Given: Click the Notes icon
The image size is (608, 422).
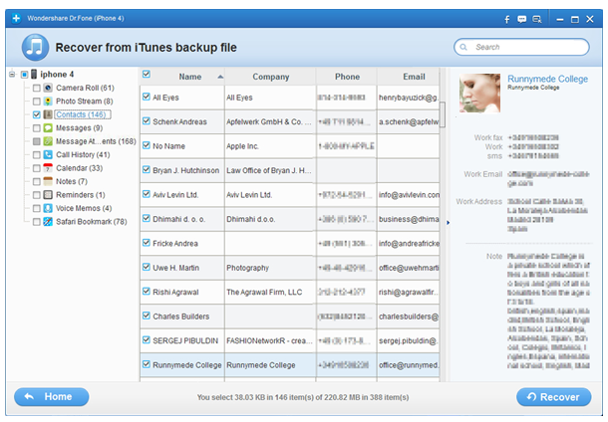Looking at the screenshot, I should [x=48, y=181].
